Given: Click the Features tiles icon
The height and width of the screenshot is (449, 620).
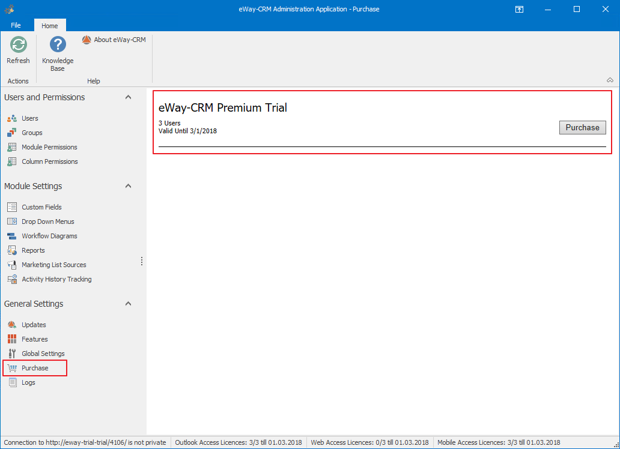Looking at the screenshot, I should pos(12,339).
